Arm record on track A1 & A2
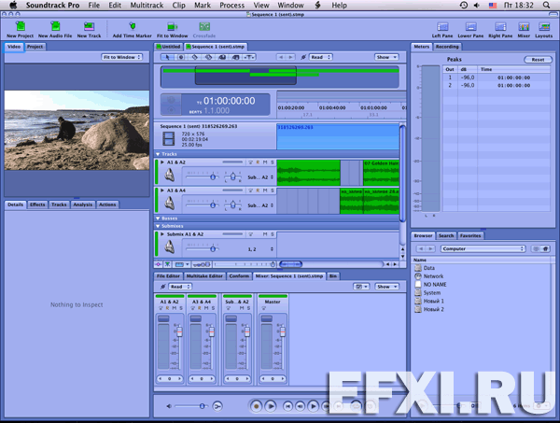This screenshot has width=560, height=423. coord(258,162)
